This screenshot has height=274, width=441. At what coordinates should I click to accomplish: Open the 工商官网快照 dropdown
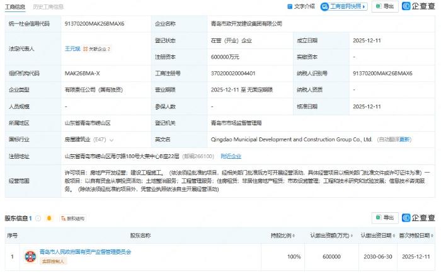348,6
